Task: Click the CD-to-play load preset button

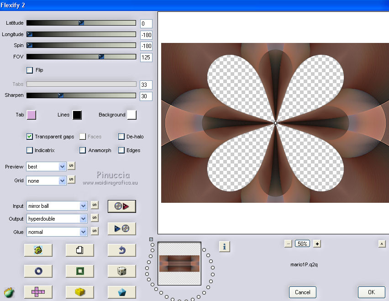Action: pyautogui.click(x=122, y=206)
